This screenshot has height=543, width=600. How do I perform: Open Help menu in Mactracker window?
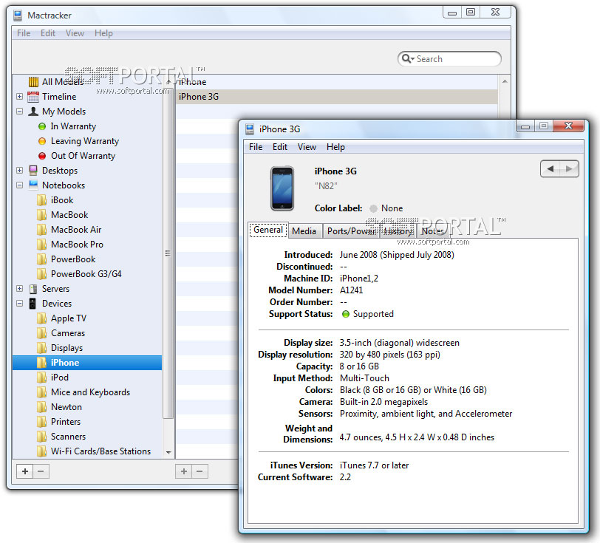point(103,33)
